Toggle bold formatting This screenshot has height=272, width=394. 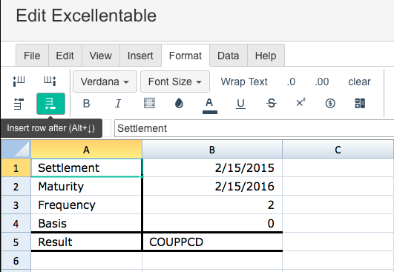[86, 103]
